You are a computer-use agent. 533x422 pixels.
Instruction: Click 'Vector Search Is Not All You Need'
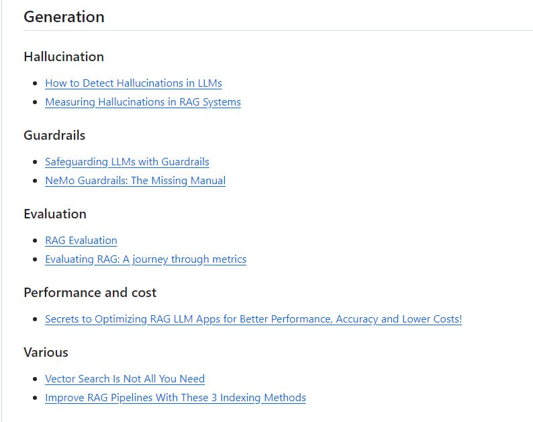click(124, 379)
